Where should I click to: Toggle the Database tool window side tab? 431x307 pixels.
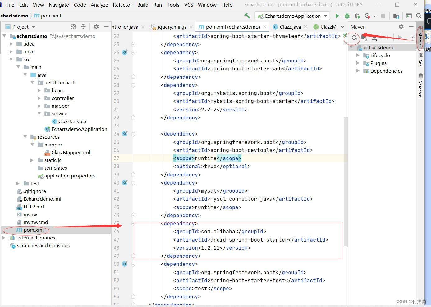pyautogui.click(x=420, y=86)
